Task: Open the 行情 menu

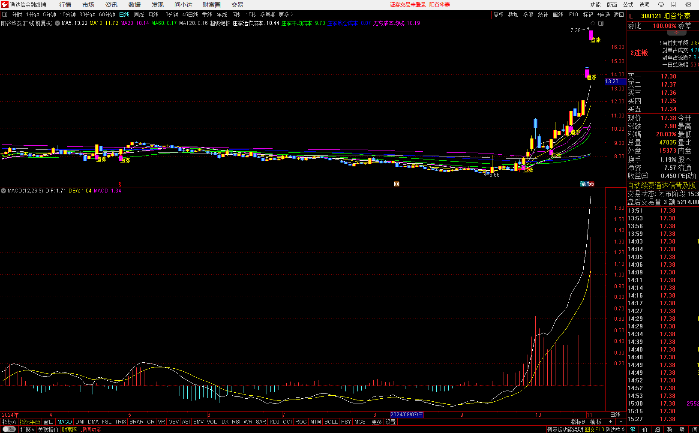Action: [65, 5]
